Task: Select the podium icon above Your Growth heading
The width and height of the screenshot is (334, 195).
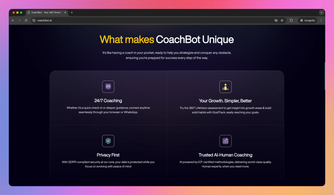Action: click(x=225, y=87)
